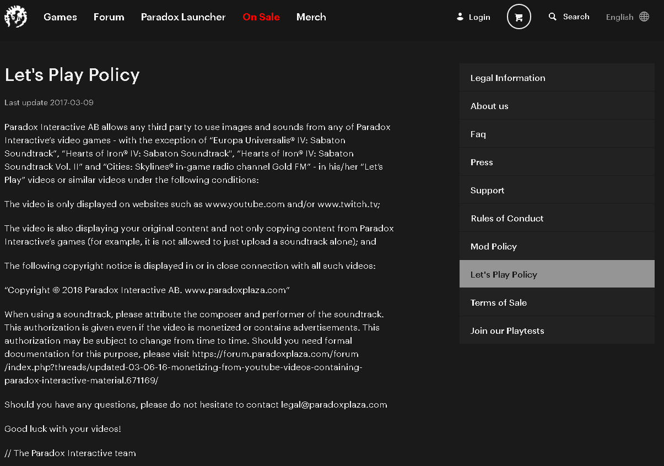Open About us sidebar item
The width and height of the screenshot is (664, 466).
489,106
